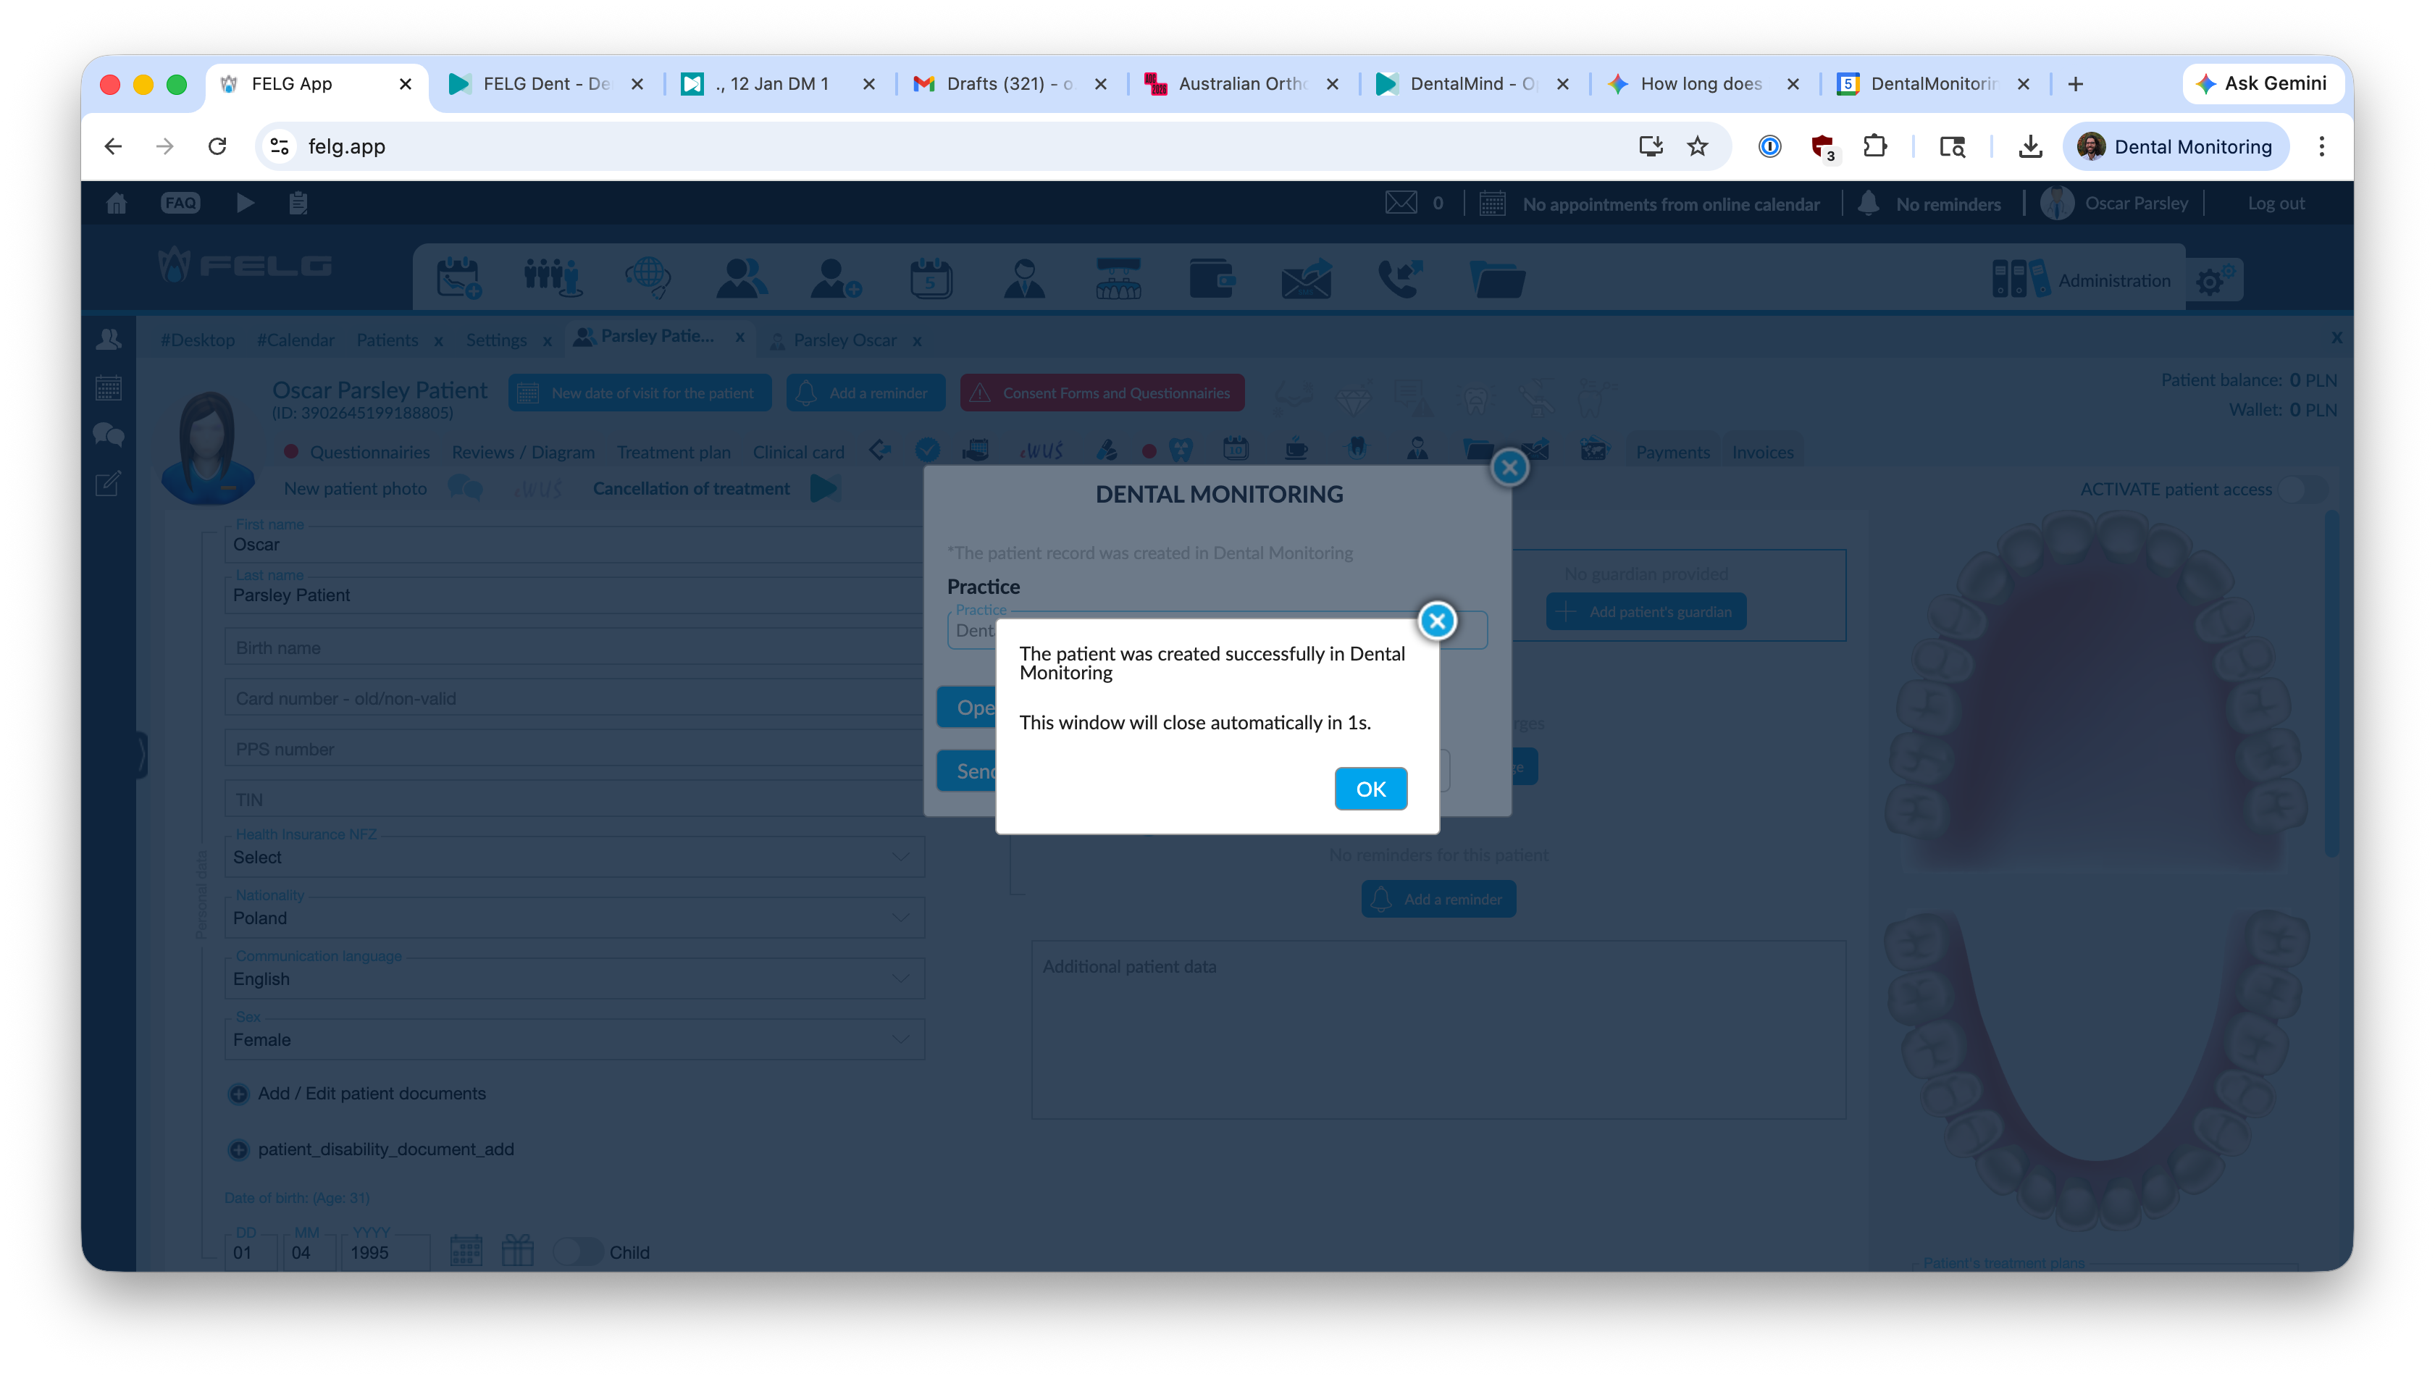Toggle ACTIVATE patient access switch
Image resolution: width=2435 pixels, height=1379 pixels.
(x=2302, y=489)
